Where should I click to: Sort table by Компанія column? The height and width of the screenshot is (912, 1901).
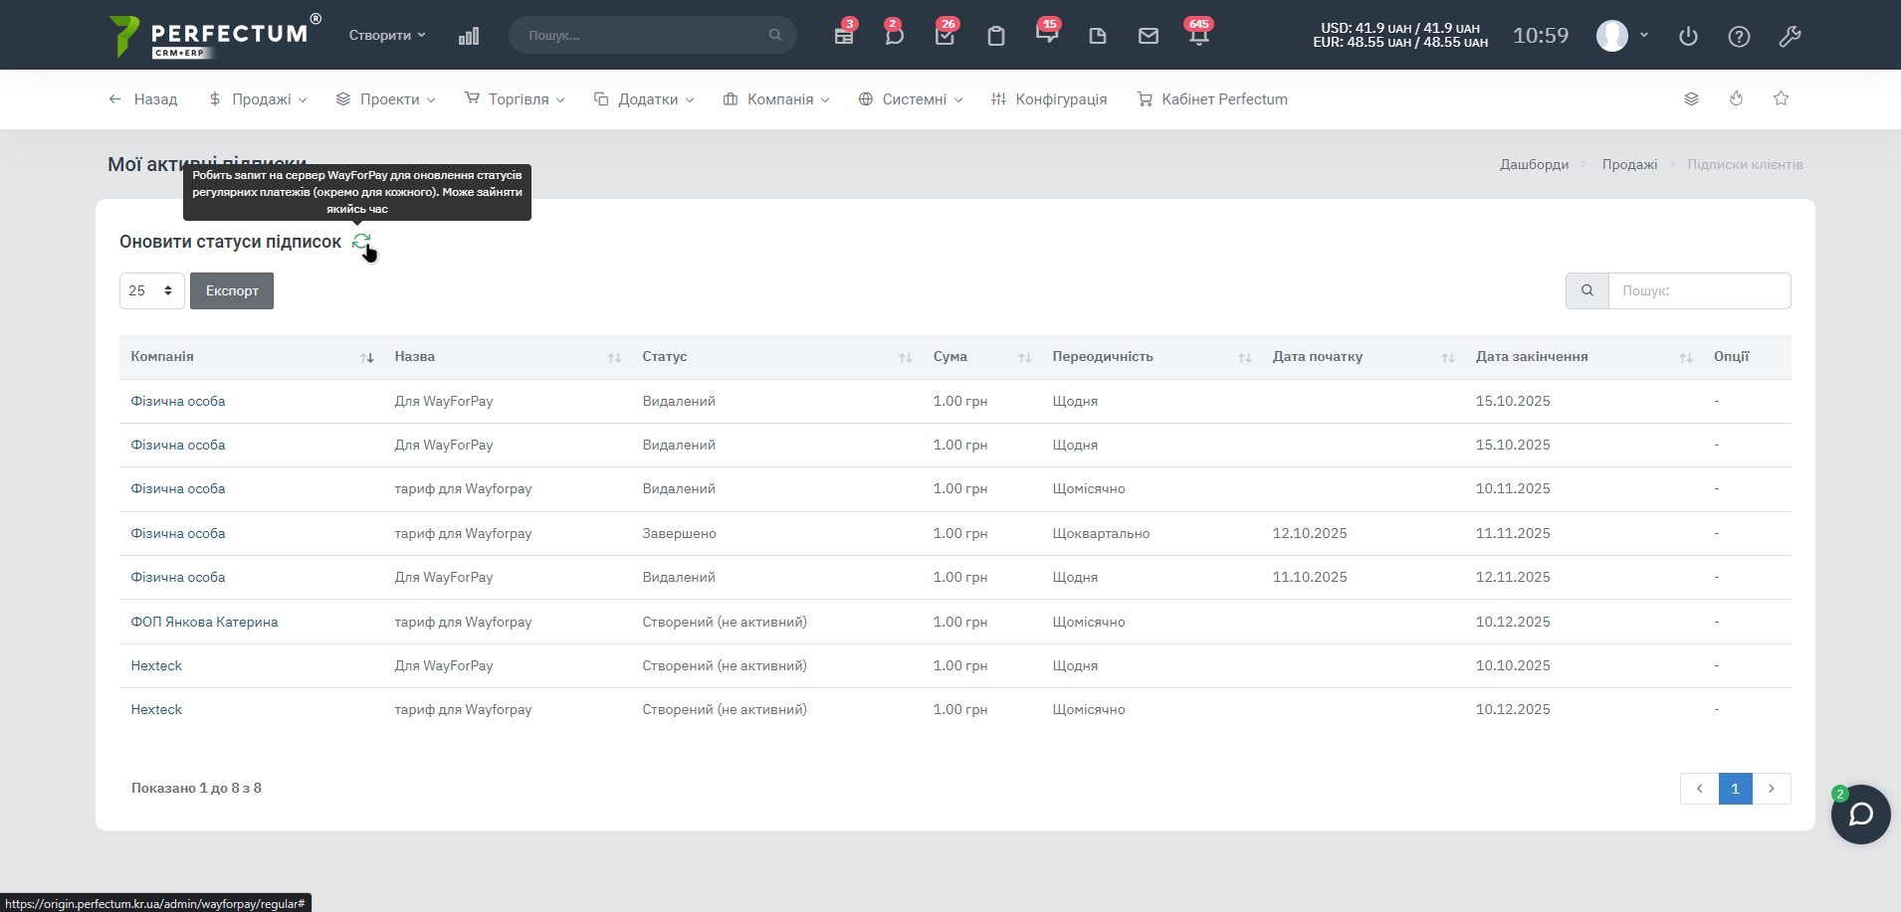(x=366, y=357)
